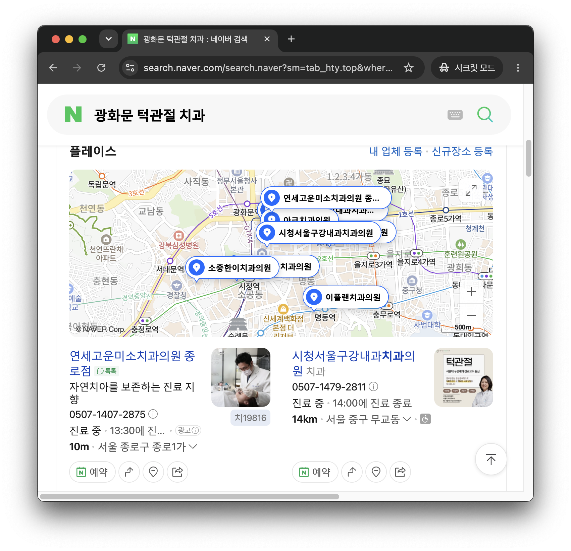This screenshot has width=571, height=551.
Task: Open Chrome three-dot menu
Action: pyautogui.click(x=518, y=68)
